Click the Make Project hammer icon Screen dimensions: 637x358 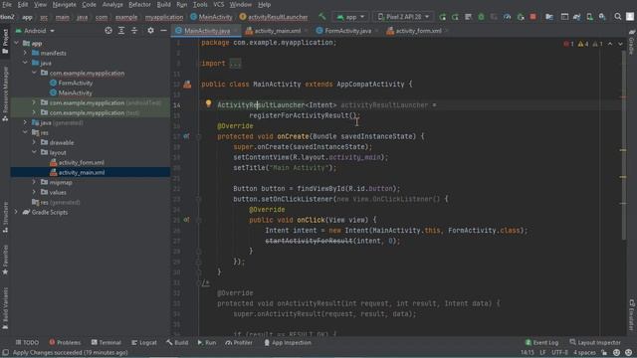(x=322, y=17)
